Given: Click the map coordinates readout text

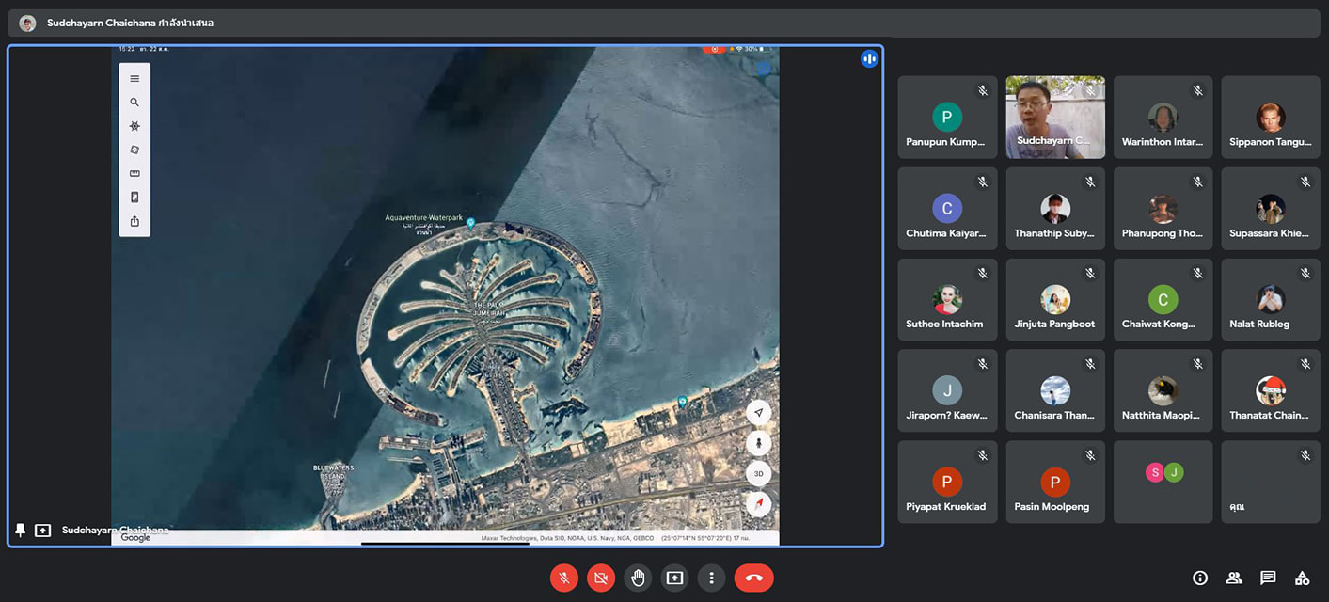Looking at the screenshot, I should click(x=704, y=538).
